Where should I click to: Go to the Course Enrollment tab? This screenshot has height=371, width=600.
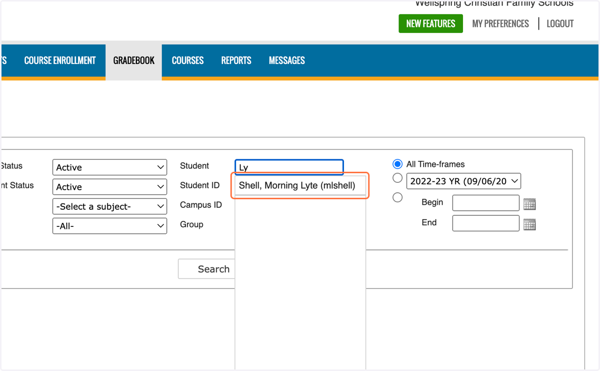60,61
